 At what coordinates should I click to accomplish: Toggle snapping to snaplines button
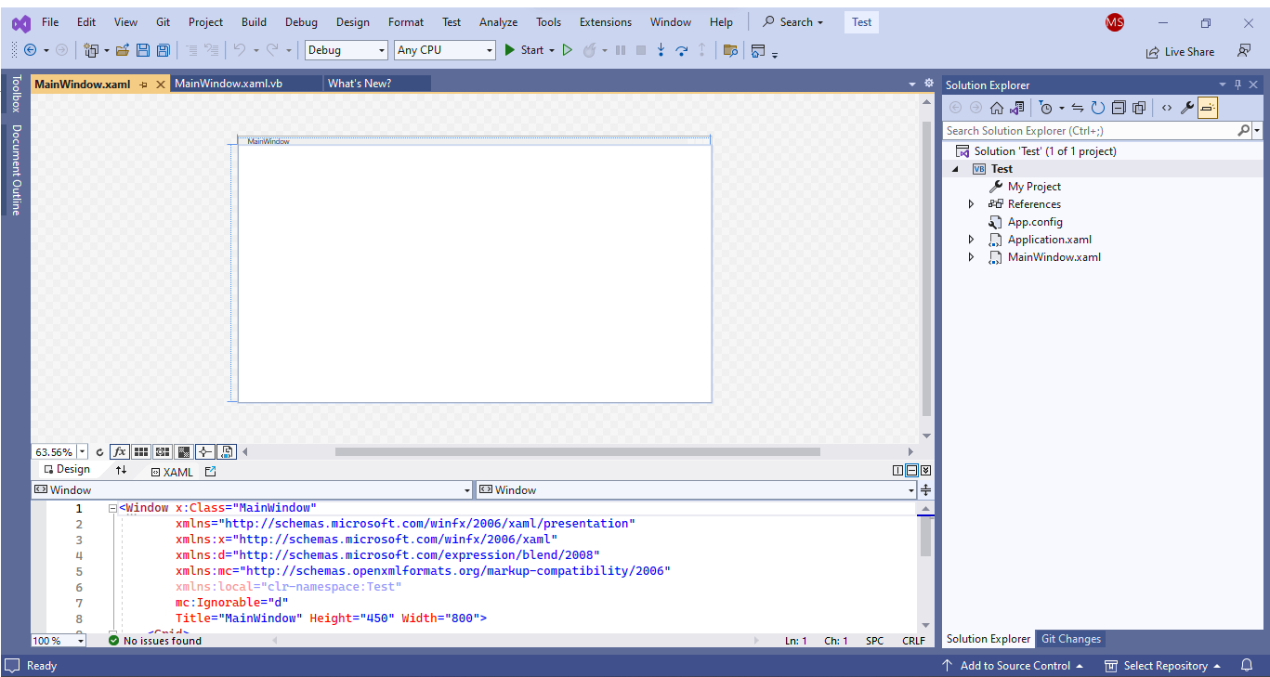[x=205, y=452]
